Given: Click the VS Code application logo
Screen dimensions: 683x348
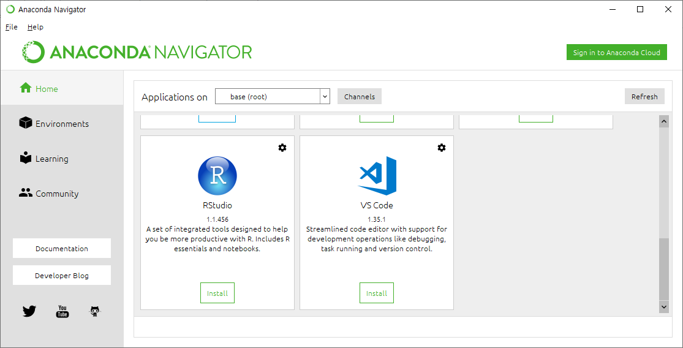Looking at the screenshot, I should point(377,175).
